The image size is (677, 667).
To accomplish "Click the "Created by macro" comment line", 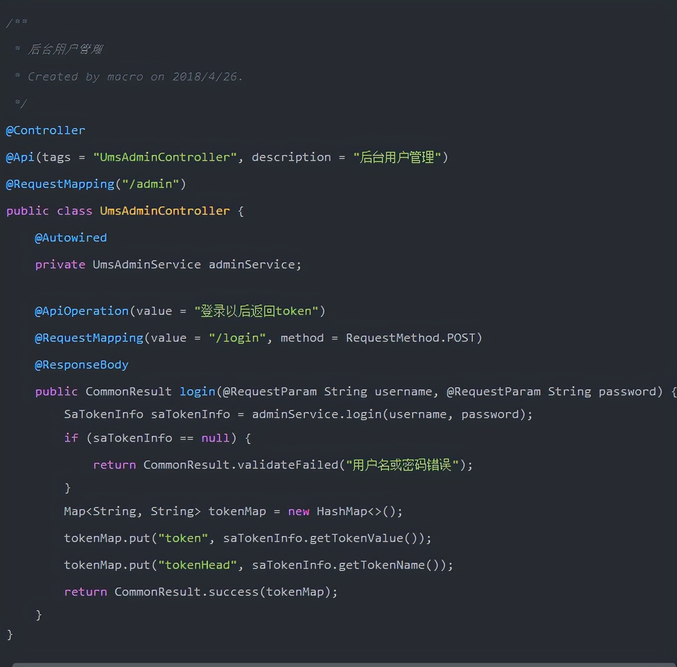I will (x=134, y=77).
